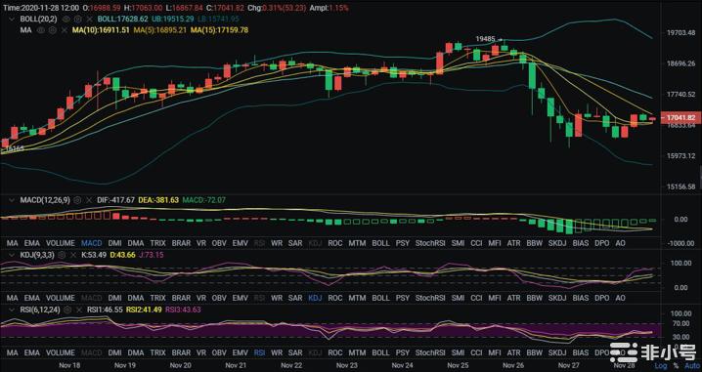Select TRIX in the indicator row under MACD panel
This screenshot has width=702, height=372.
(157, 243)
